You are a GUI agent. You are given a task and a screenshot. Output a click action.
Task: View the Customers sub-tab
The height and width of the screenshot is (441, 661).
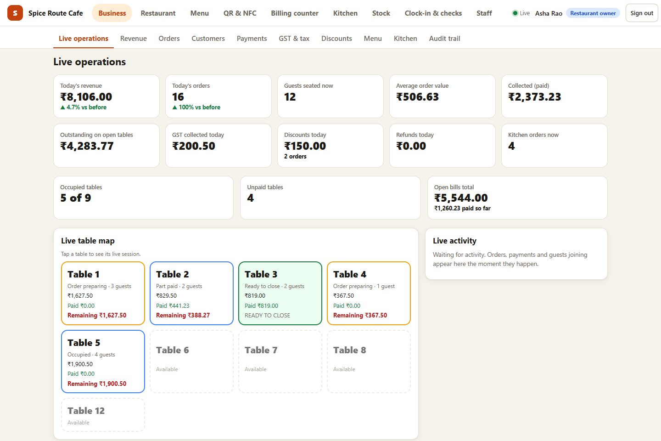(x=208, y=39)
